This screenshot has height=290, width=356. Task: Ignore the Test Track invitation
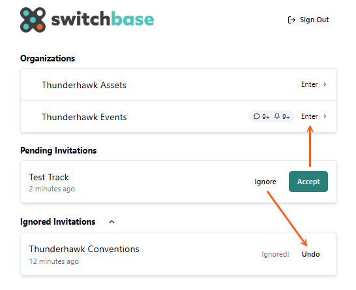265,182
